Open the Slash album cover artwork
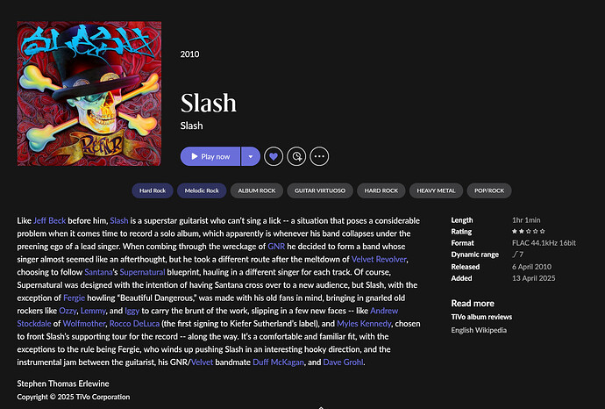605x409 pixels. [x=89, y=93]
